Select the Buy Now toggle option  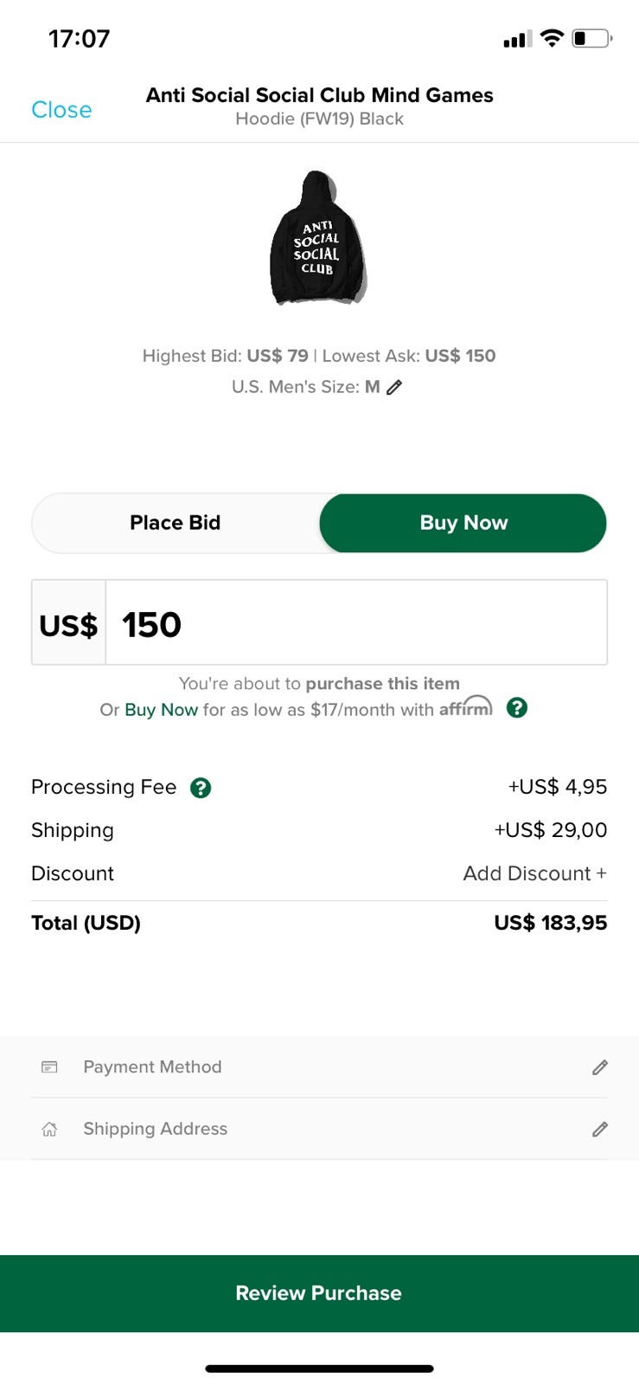[463, 523]
